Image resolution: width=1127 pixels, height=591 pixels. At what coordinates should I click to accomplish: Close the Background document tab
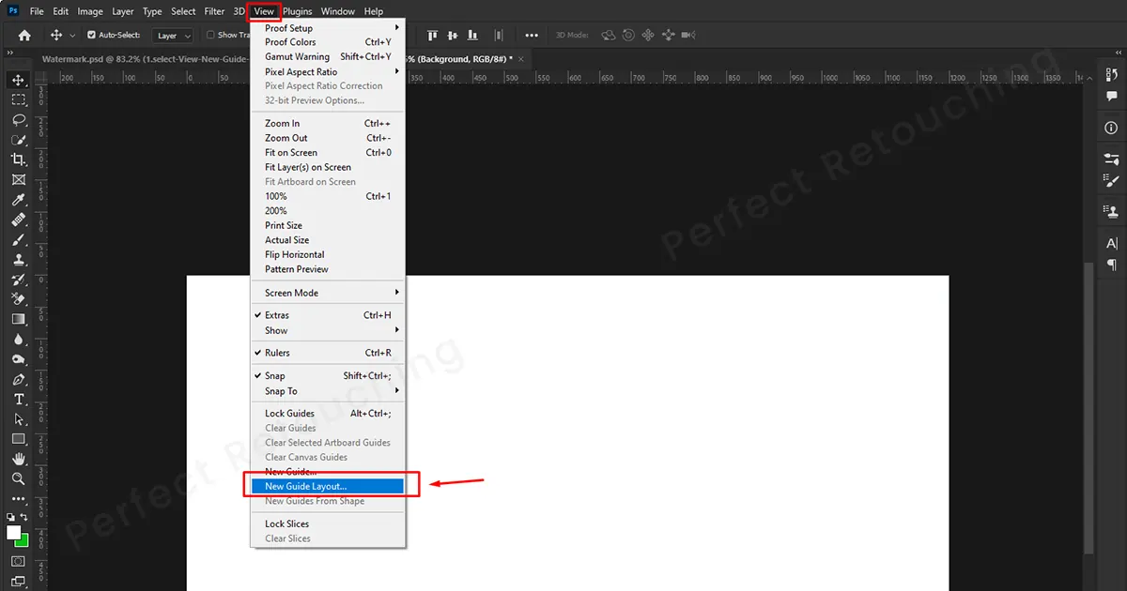point(521,58)
